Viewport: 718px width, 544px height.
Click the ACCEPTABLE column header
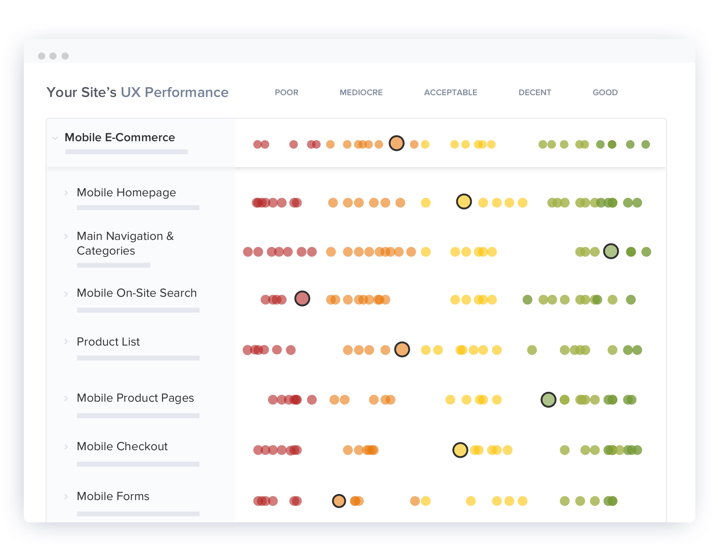point(450,92)
